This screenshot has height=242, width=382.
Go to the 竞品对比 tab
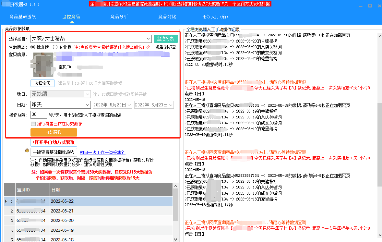167,17
